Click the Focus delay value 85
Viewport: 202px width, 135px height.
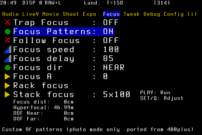pyautogui.click(x=108, y=58)
